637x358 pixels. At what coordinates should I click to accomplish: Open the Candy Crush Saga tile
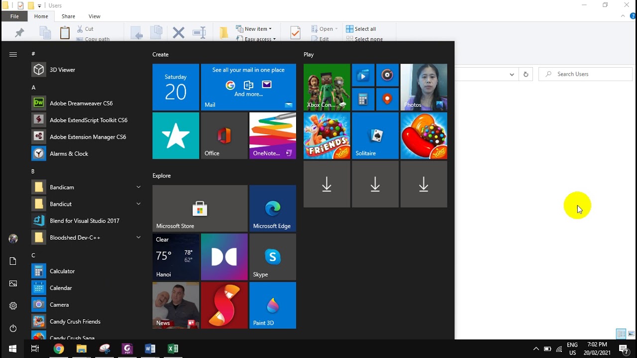(x=424, y=136)
